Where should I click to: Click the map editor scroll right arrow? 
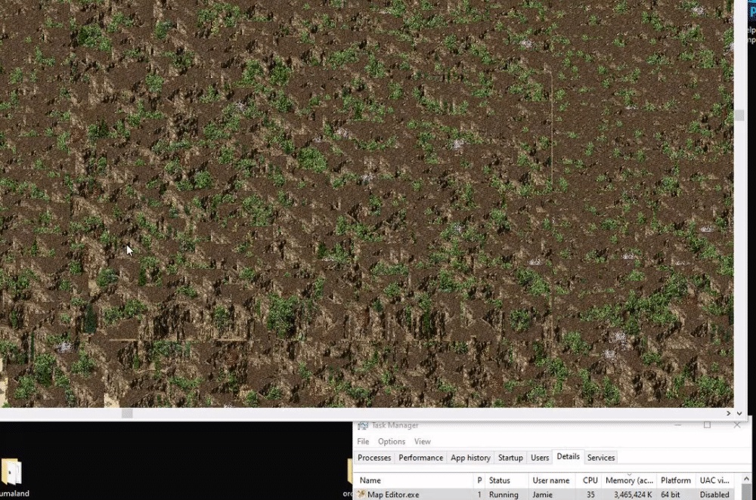pyautogui.click(x=728, y=413)
